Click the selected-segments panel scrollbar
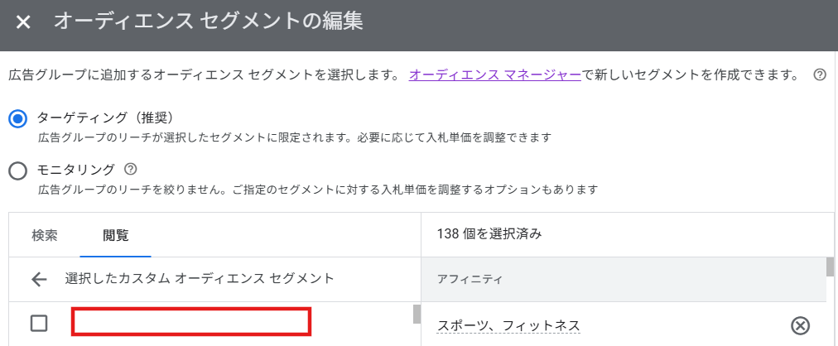The image size is (838, 346). pyautogui.click(x=829, y=267)
